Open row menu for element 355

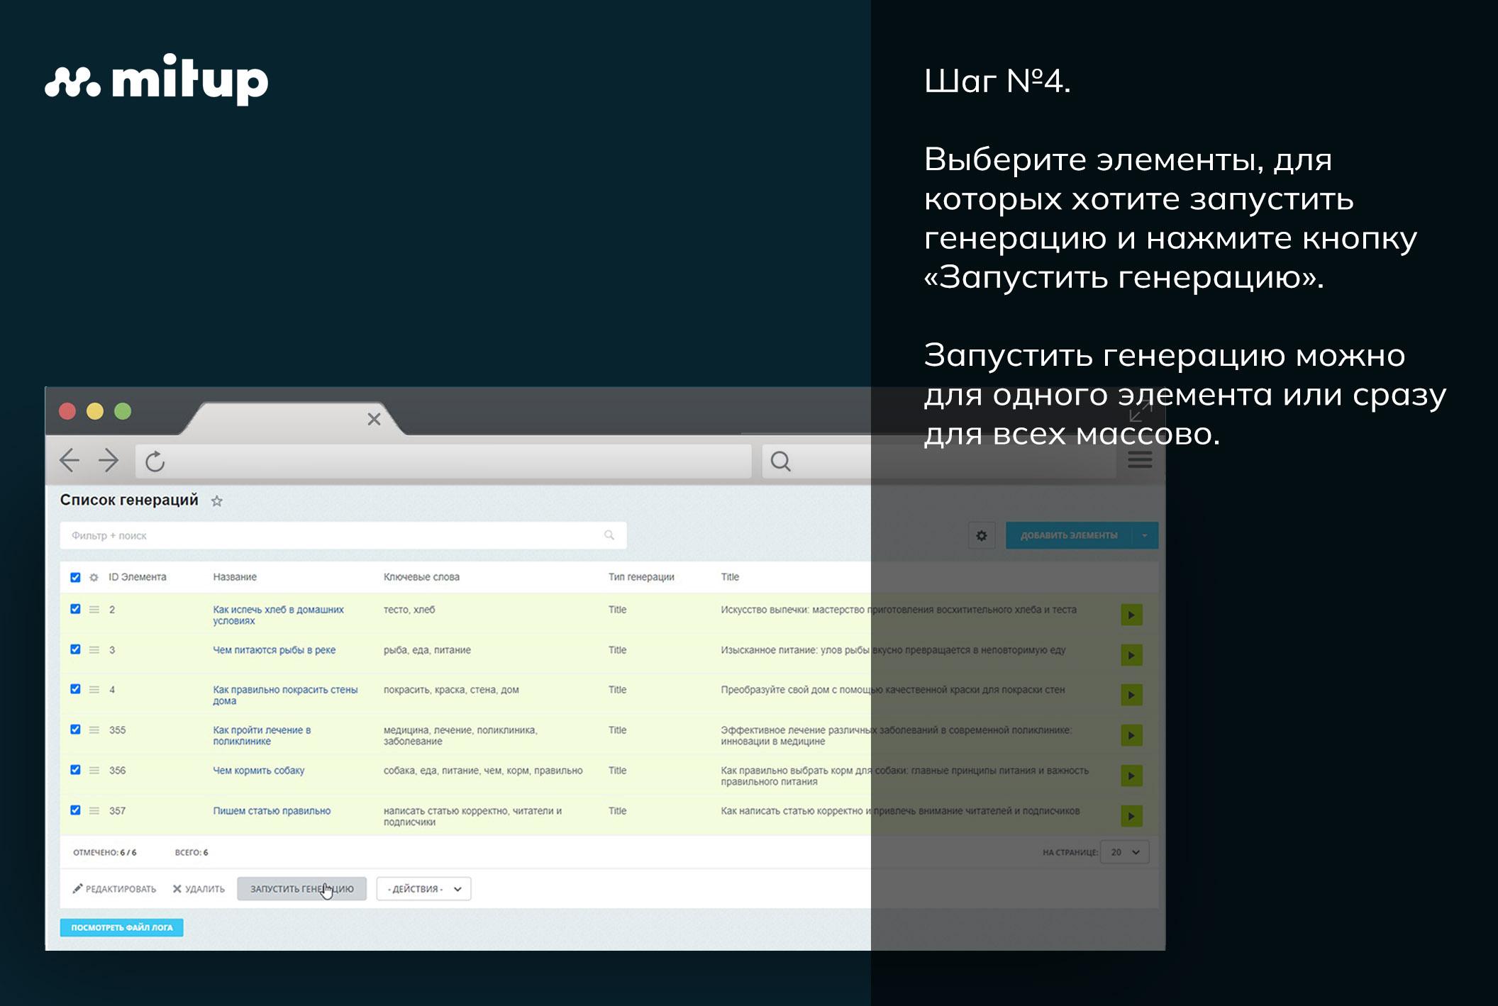(x=94, y=730)
